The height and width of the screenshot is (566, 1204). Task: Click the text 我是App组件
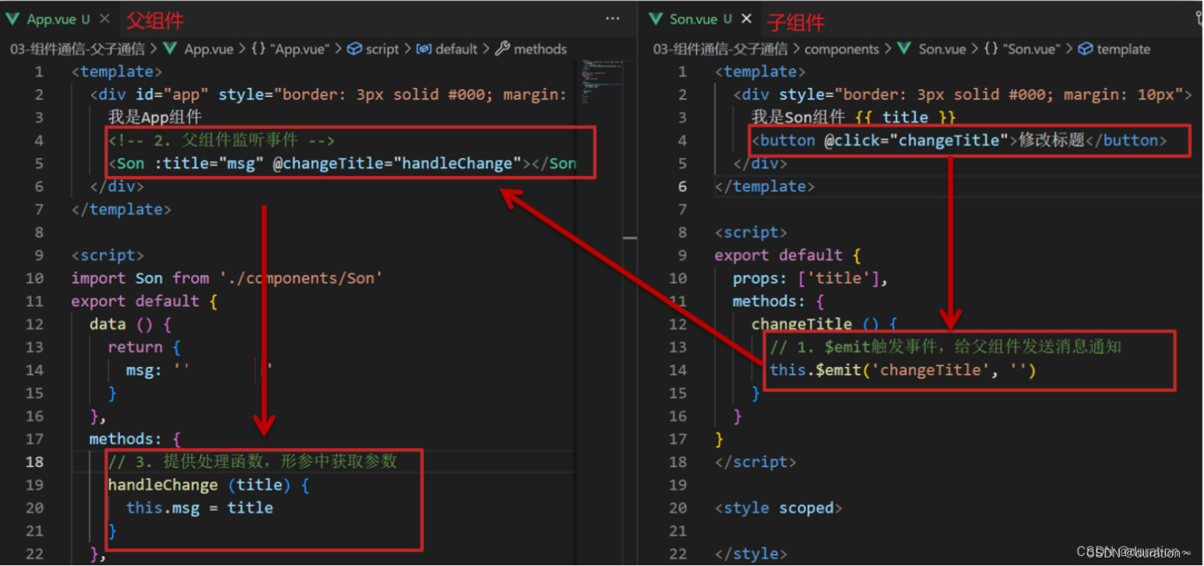point(155,117)
